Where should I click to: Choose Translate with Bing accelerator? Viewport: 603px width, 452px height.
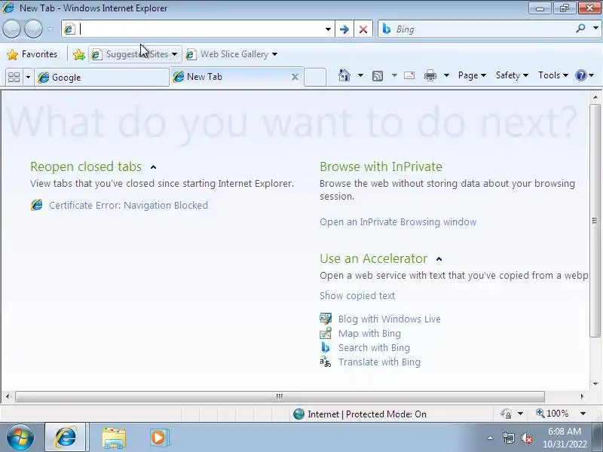pyautogui.click(x=380, y=362)
